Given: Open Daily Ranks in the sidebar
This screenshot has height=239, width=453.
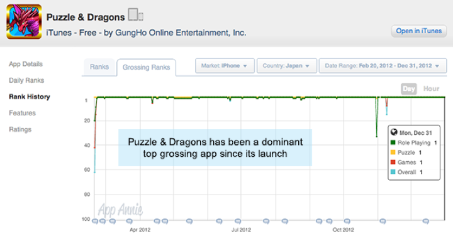Looking at the screenshot, I should click(x=26, y=80).
